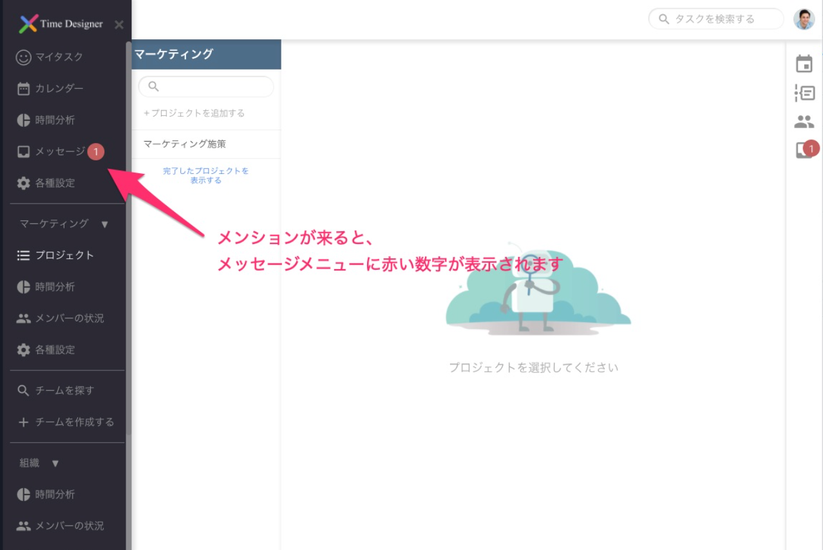Select メンバーの状況 people icon under マーケティング
Viewport: 823px width, 550px height.
[x=23, y=318]
